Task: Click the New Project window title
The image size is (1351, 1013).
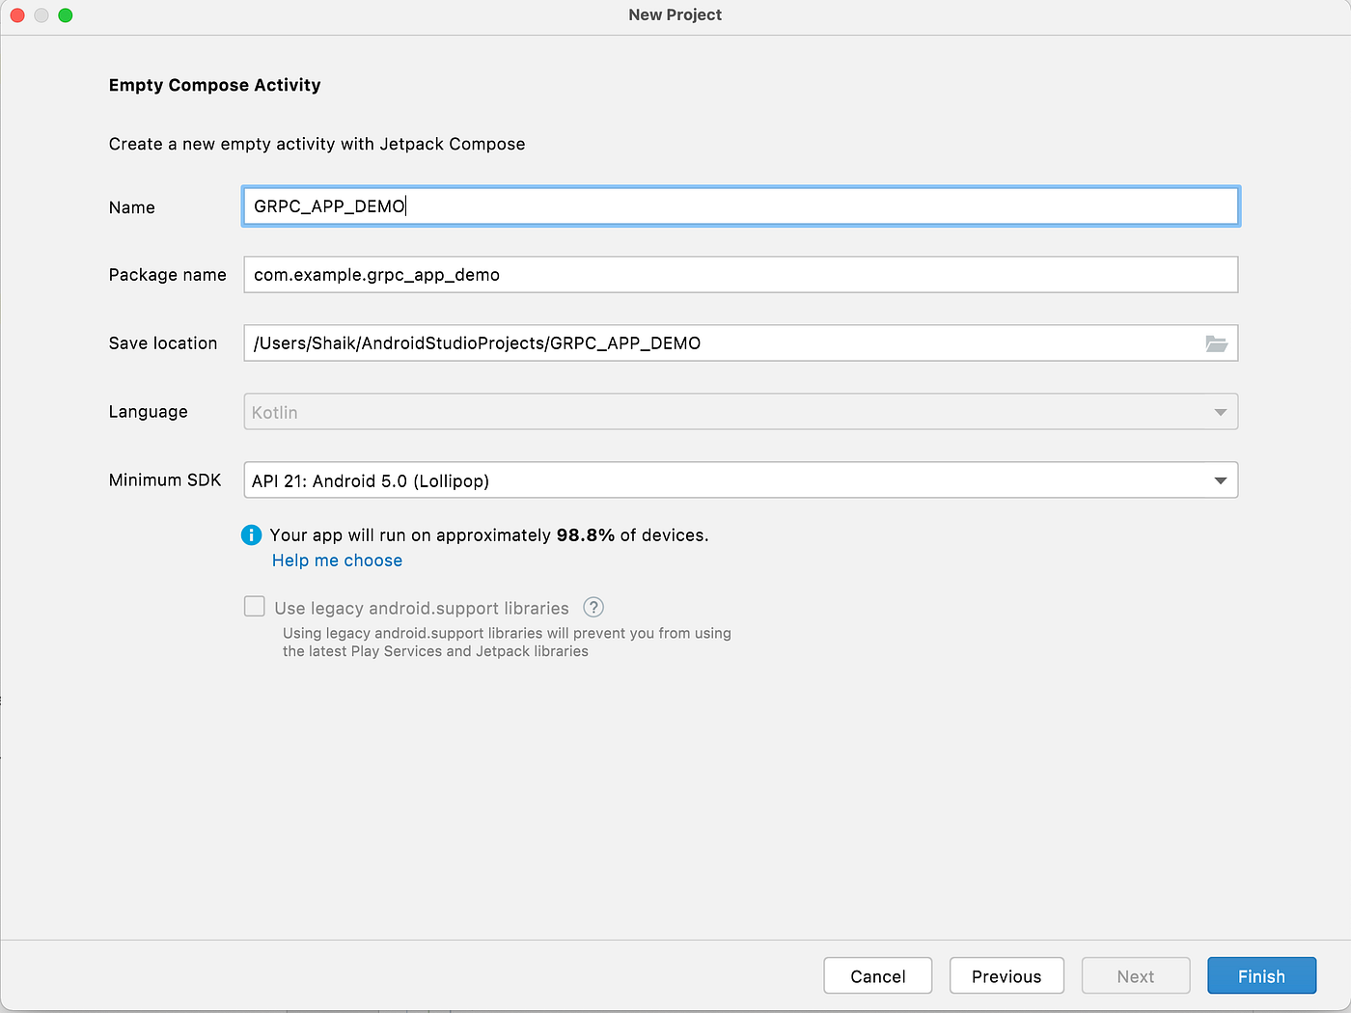Action: pos(675,14)
